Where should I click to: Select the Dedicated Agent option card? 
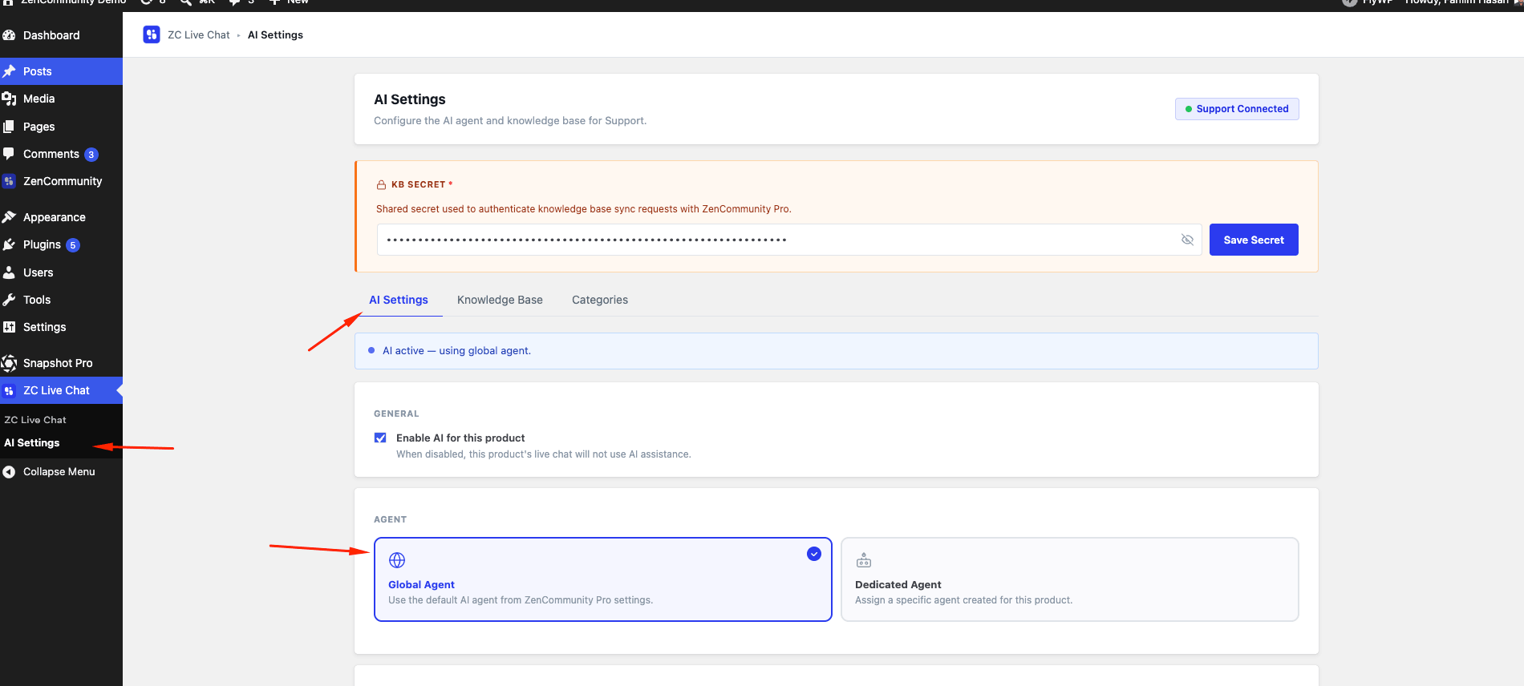pos(1069,579)
